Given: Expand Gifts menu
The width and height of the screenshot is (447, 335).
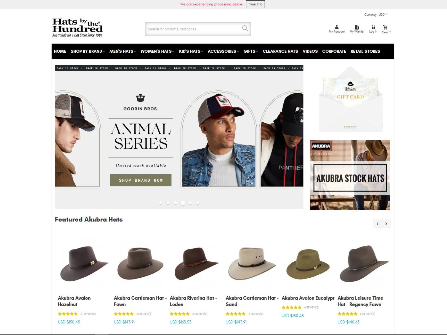Looking at the screenshot, I should point(251,51).
